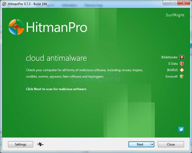Click the SurfRight brand text

pyautogui.click(x=175, y=15)
